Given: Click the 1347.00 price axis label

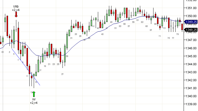Looking at the screenshot, I should (192, 40).
